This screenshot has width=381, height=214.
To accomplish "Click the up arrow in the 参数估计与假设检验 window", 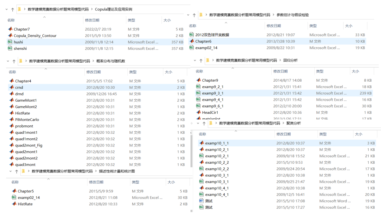I will [x=194, y=15].
